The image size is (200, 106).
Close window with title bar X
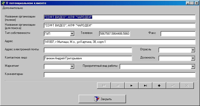(x=196, y=3)
